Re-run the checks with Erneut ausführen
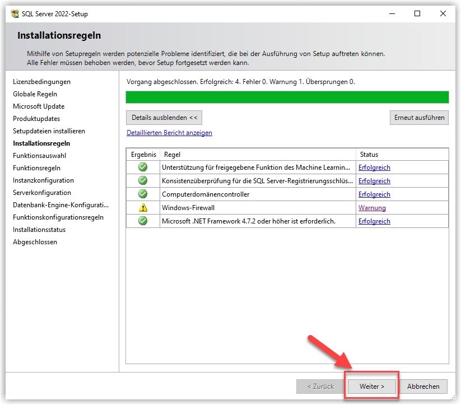 tap(419, 118)
